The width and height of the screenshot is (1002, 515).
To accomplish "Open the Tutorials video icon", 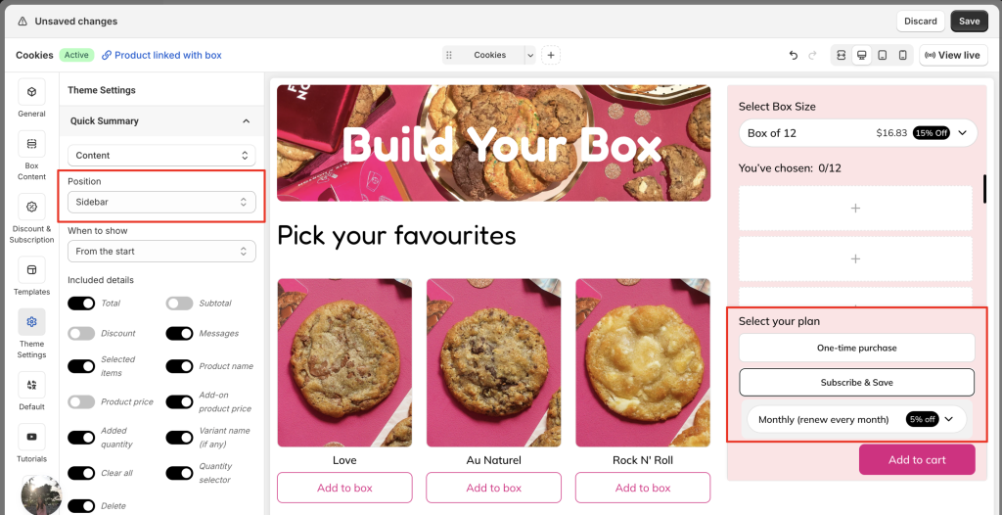I will tap(31, 437).
